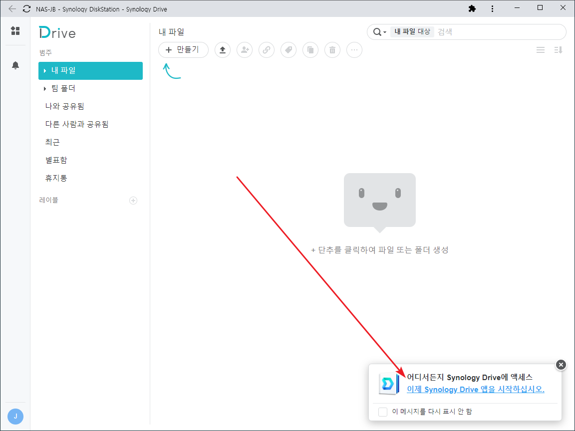Viewport: 575px width, 431px height.
Task: Click the 범주 section label
Action: click(45, 53)
